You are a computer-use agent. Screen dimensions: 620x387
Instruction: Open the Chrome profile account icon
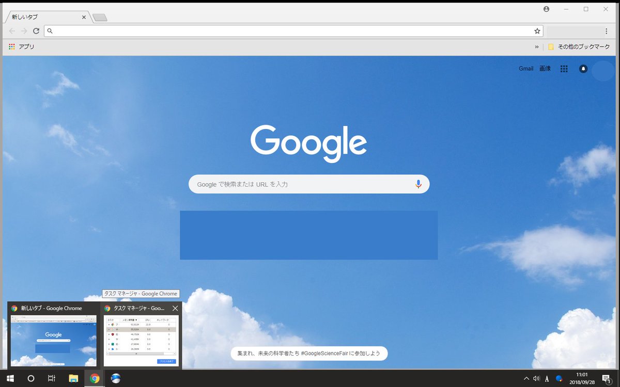[547, 9]
